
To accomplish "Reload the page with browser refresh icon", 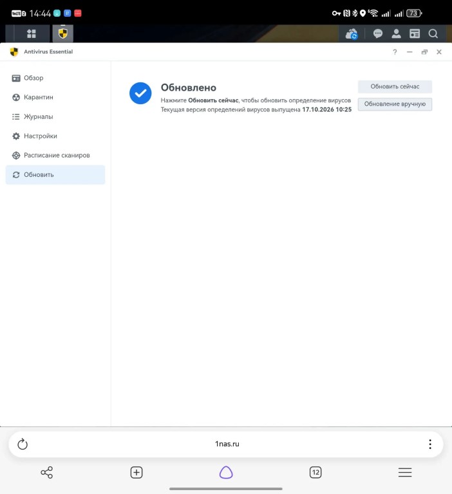I will point(23,444).
